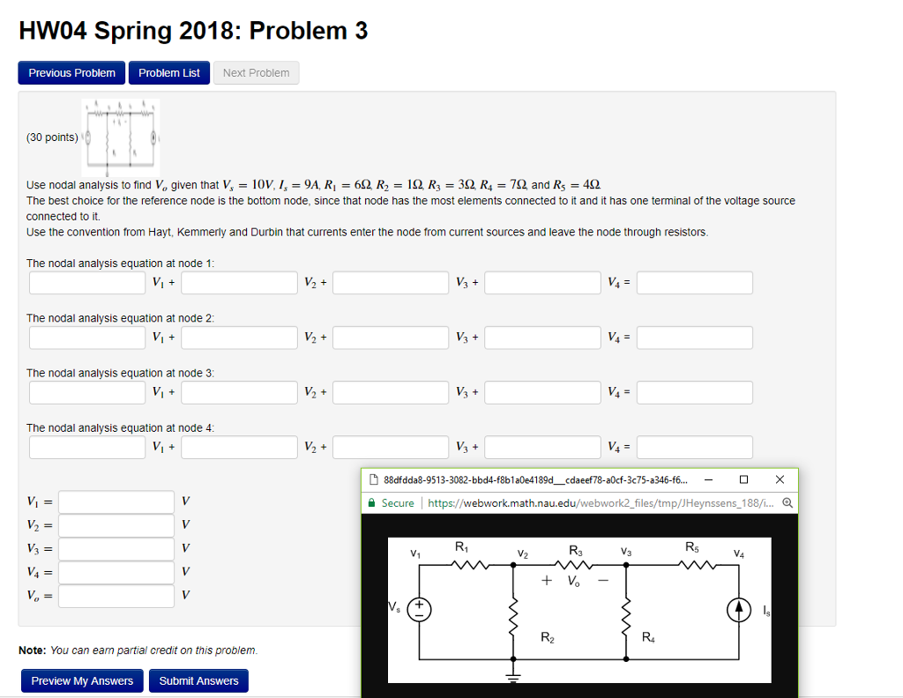Viewport: 903px width, 698px height.
Task: Go to Previous Problem
Action: pyautogui.click(x=71, y=73)
